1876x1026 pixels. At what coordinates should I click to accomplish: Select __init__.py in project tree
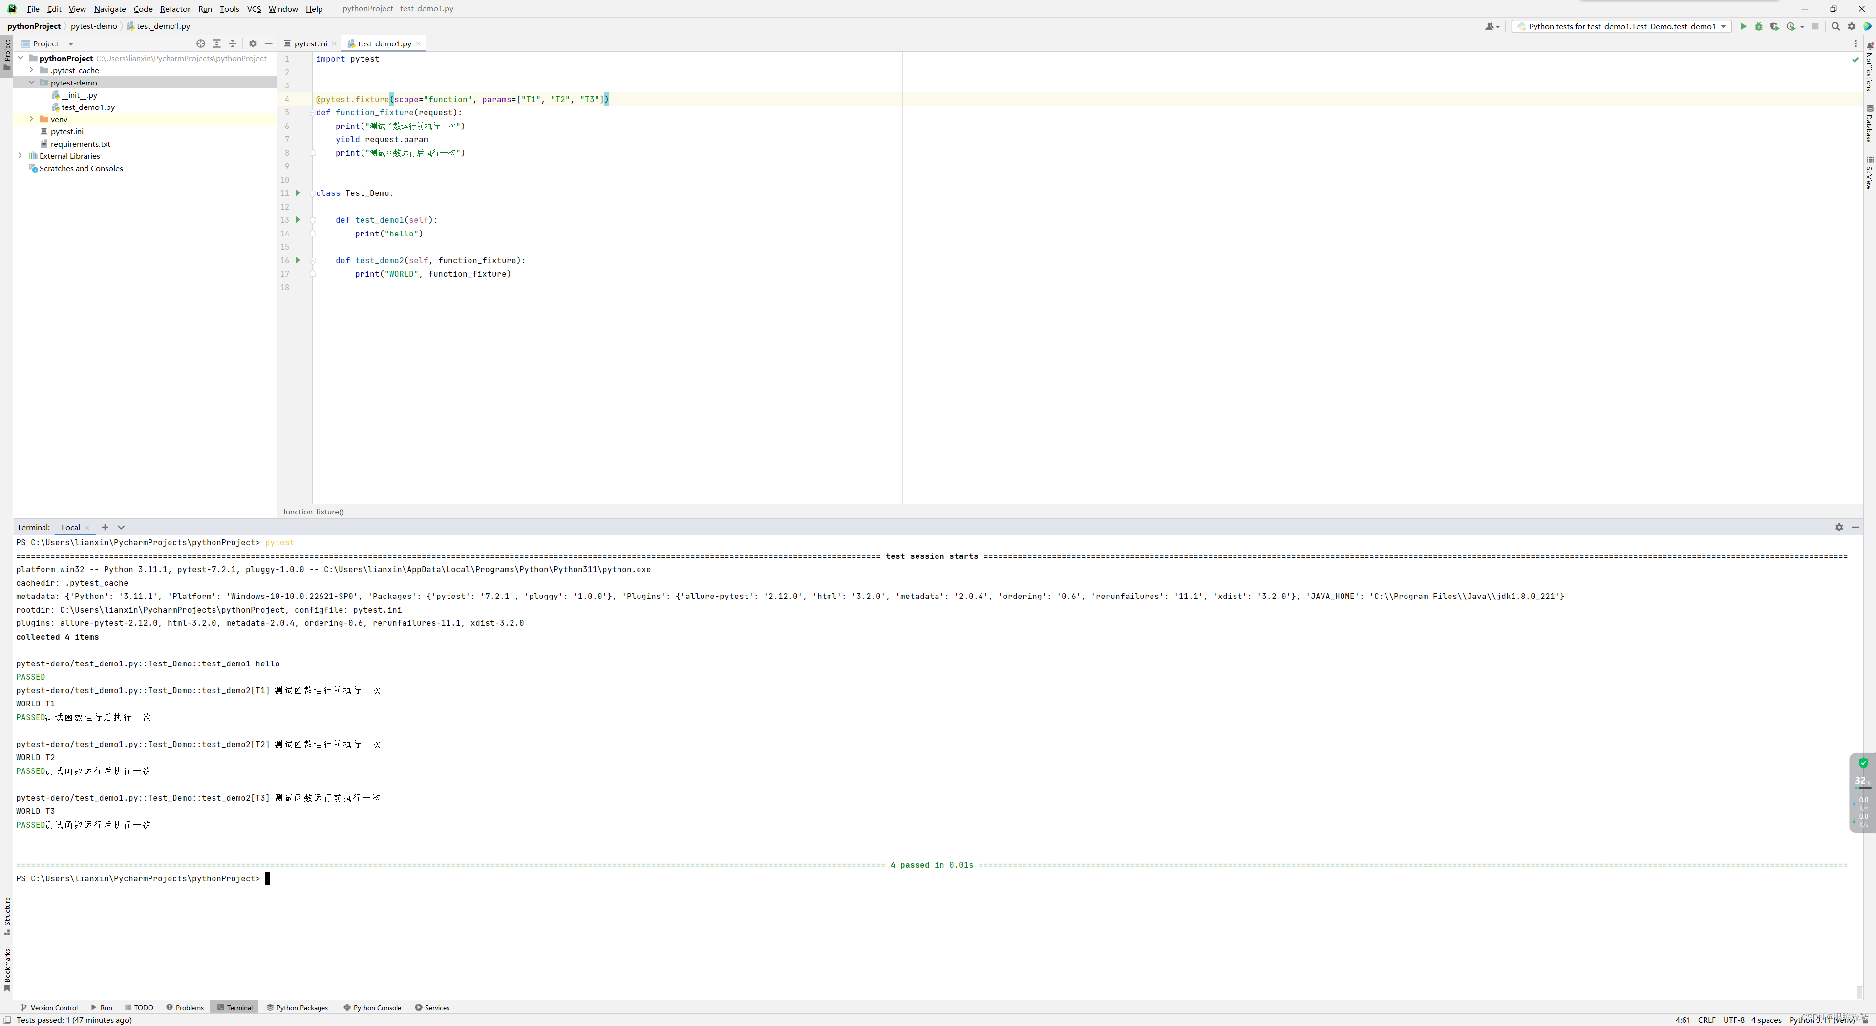[74, 95]
